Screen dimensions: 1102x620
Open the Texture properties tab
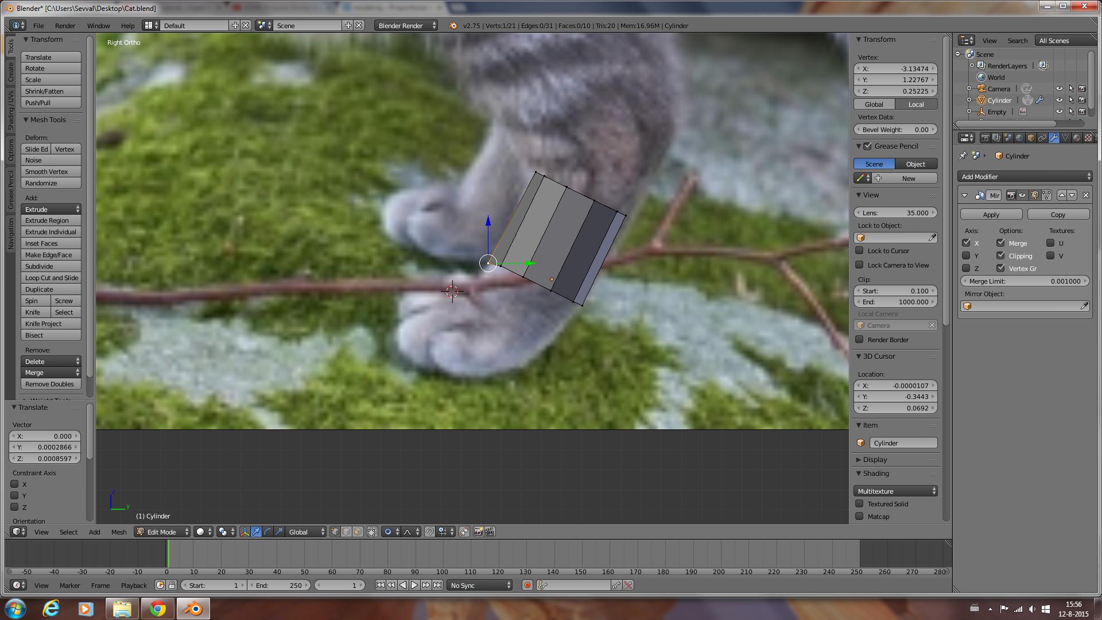point(1088,138)
